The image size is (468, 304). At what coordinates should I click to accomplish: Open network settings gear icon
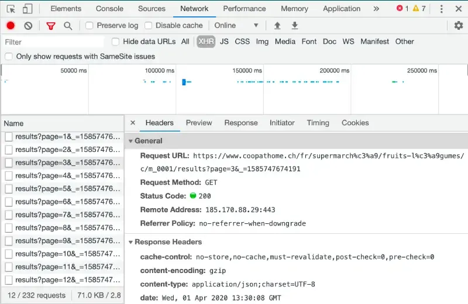(459, 26)
